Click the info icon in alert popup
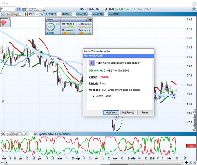 click(92, 63)
